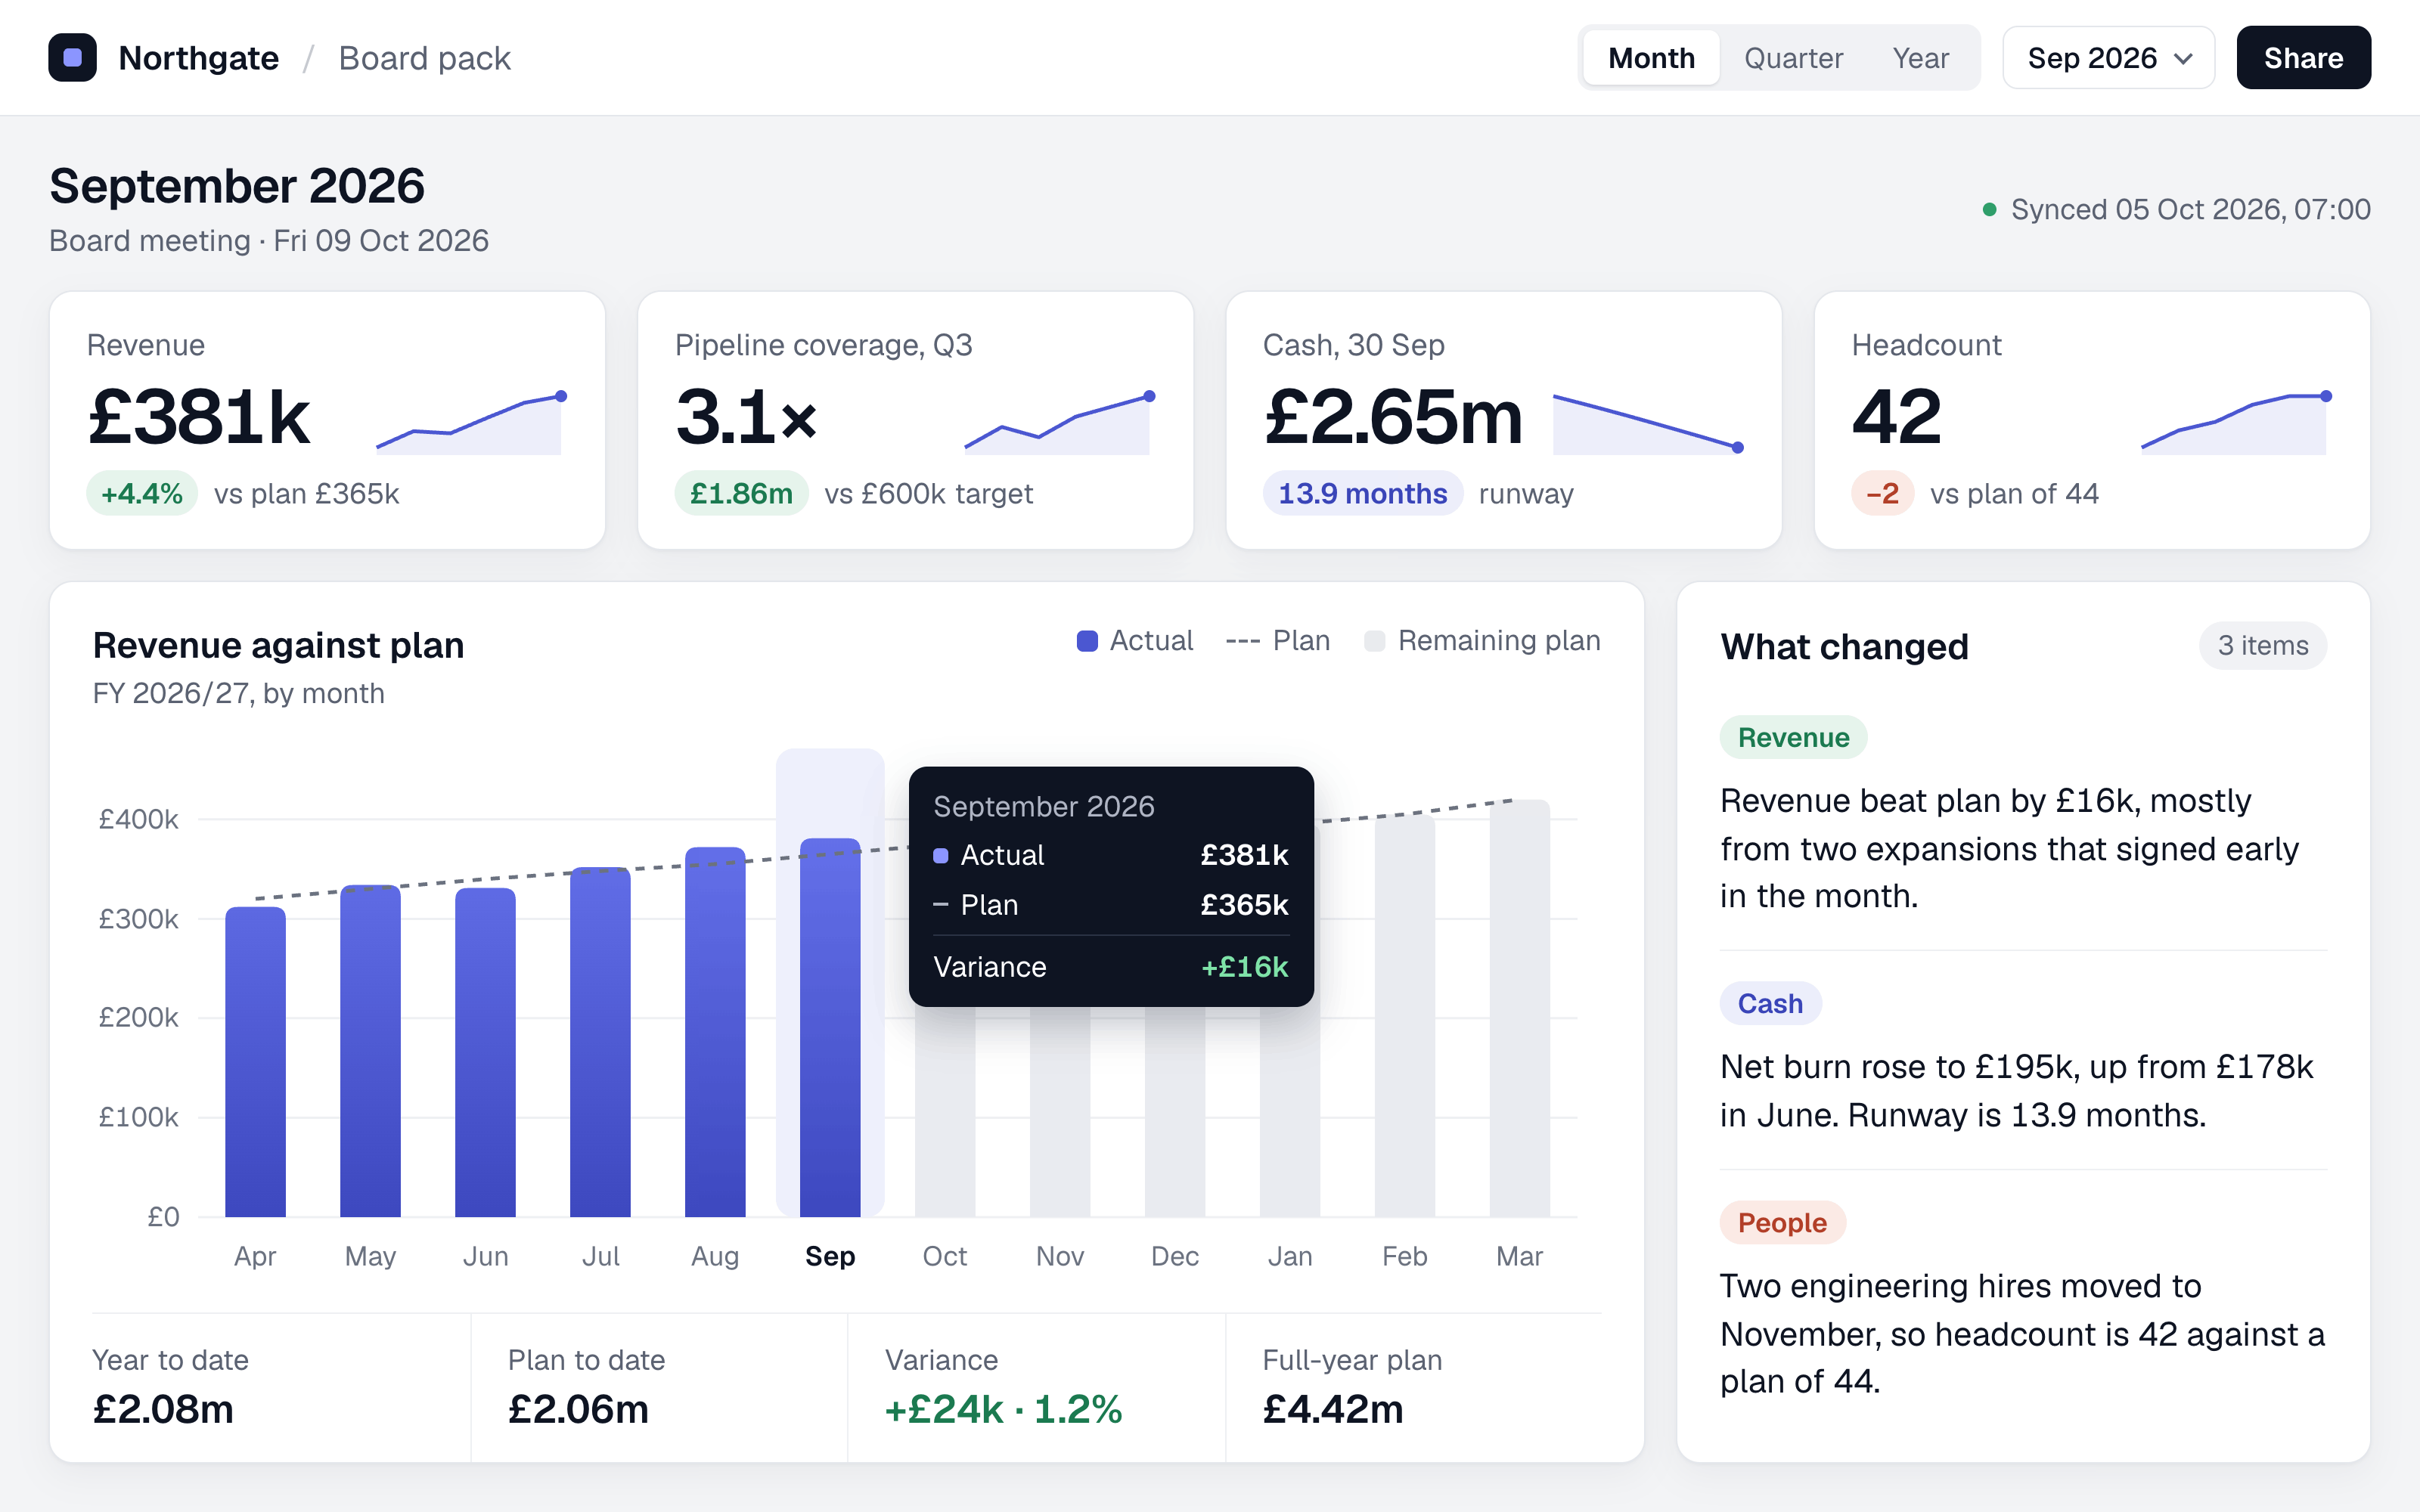Select the April revenue bar
The image size is (2420, 1512).
255,1062
